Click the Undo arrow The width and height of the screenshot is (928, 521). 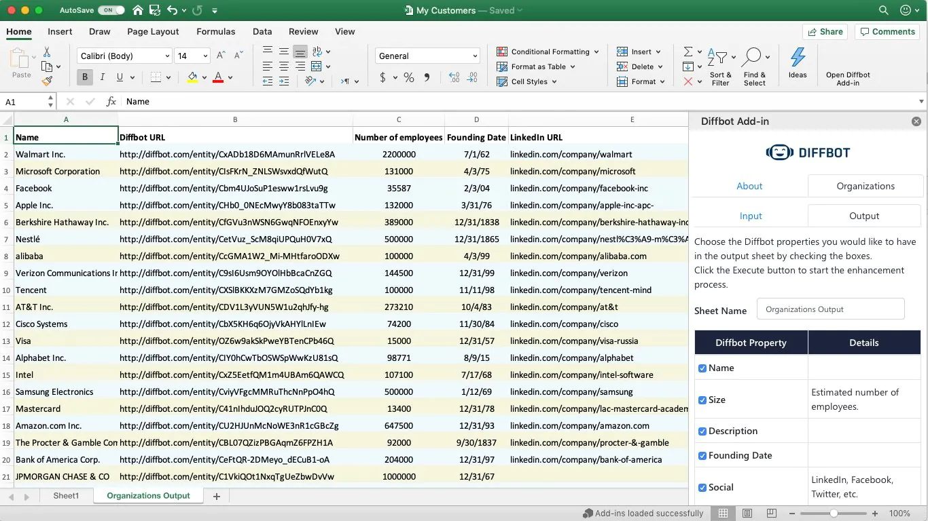pos(172,10)
